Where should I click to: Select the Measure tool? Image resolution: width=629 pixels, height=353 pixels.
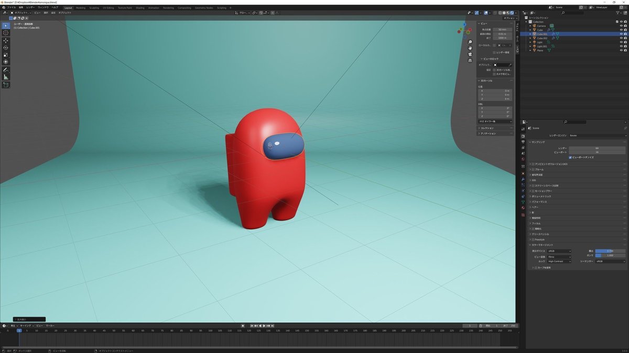6,77
